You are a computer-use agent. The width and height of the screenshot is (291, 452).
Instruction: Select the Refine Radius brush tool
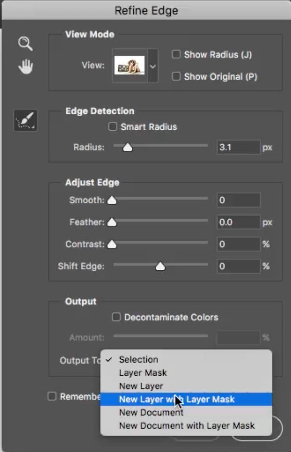point(25,120)
